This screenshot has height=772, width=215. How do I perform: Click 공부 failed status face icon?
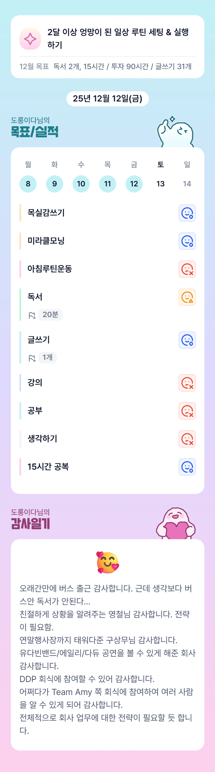187,411
